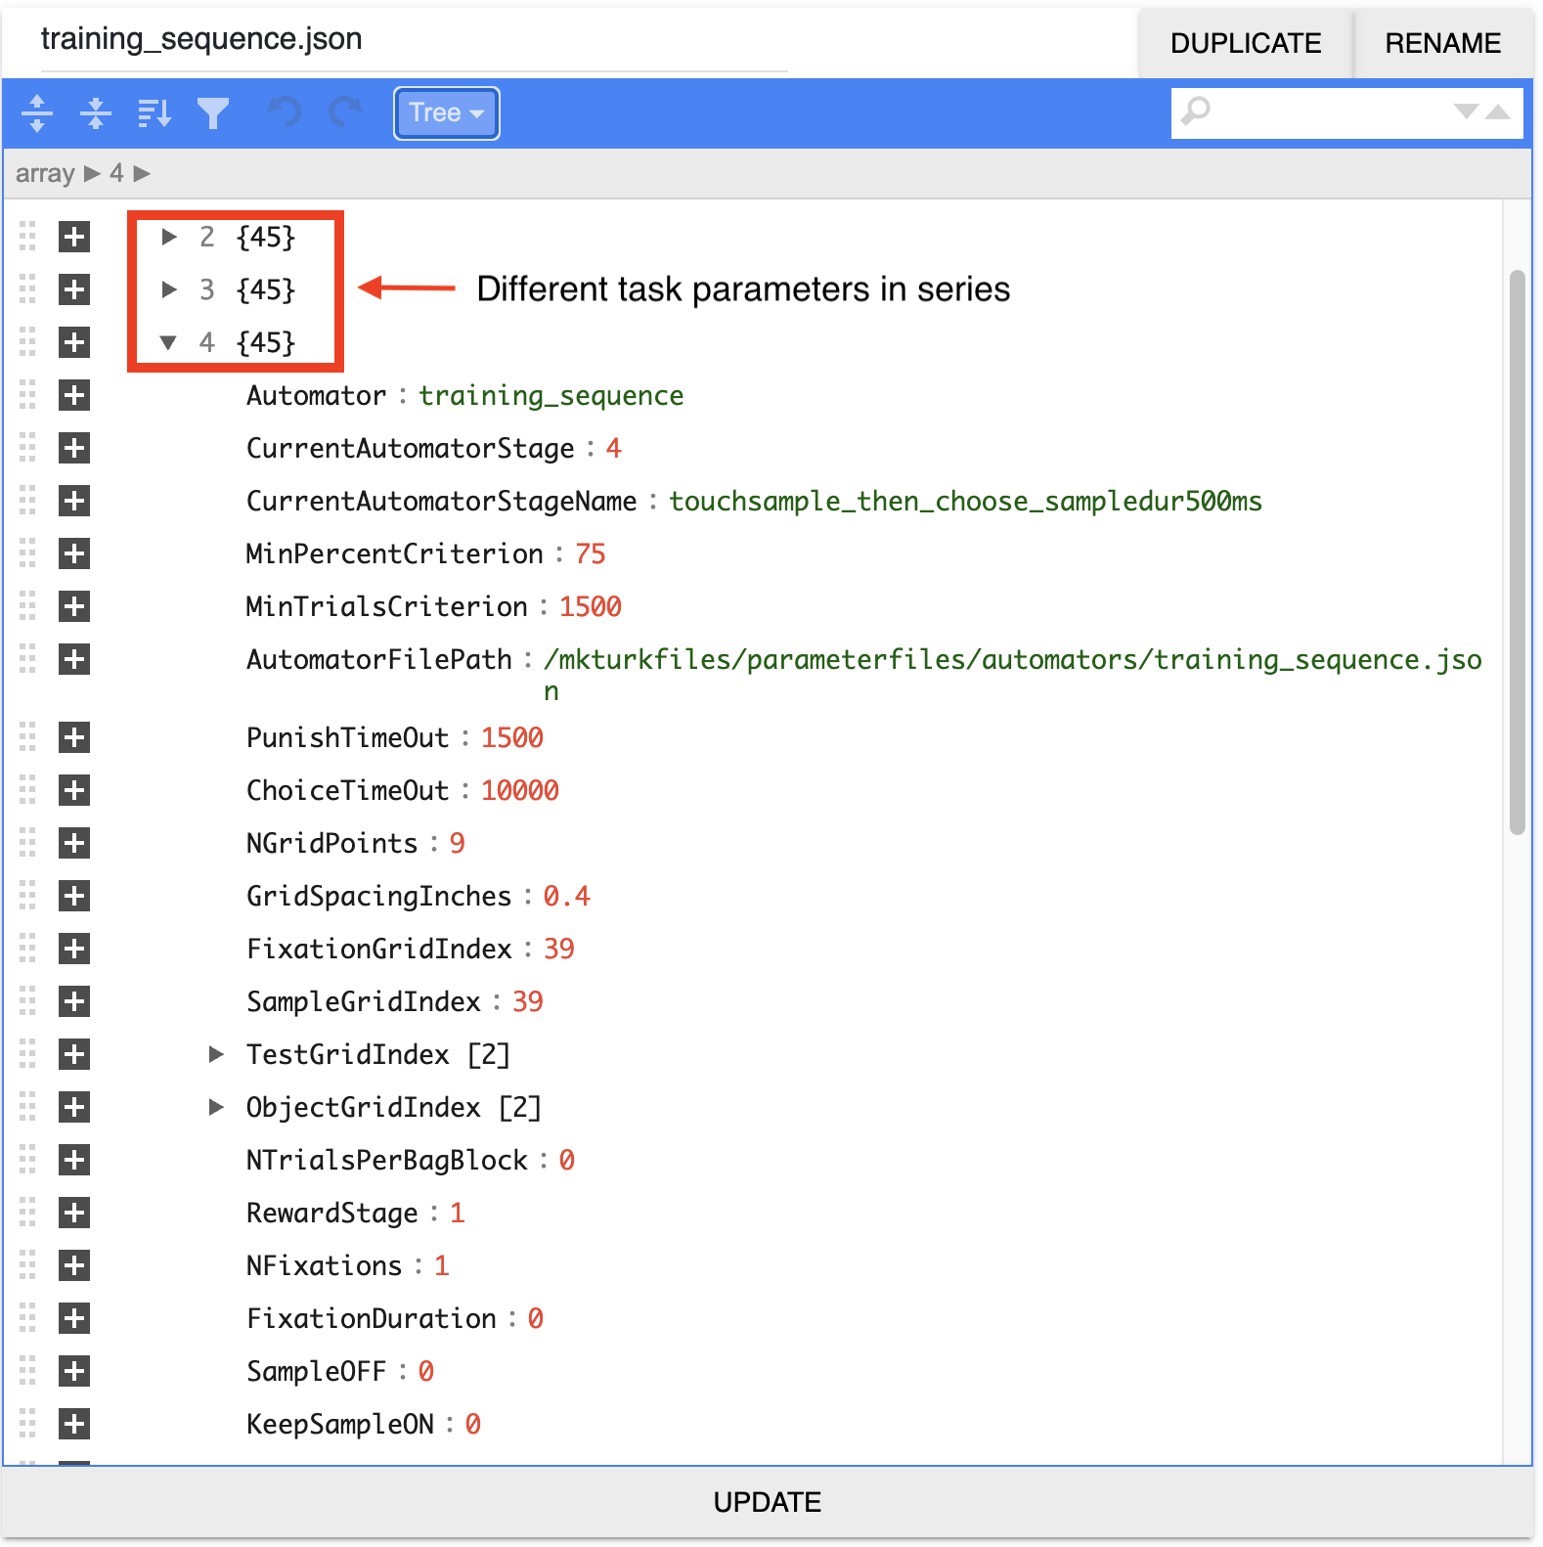
Task: Click the expand all fields icon
Action: [x=37, y=113]
